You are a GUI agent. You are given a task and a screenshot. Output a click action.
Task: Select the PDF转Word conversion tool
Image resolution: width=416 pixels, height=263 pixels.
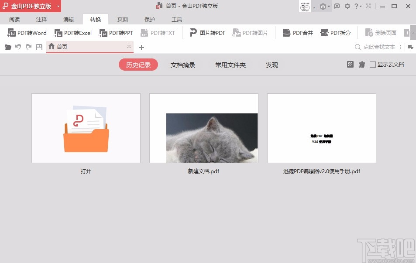click(x=27, y=32)
